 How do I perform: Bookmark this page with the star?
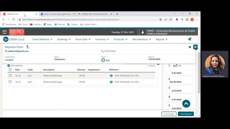(171, 19)
